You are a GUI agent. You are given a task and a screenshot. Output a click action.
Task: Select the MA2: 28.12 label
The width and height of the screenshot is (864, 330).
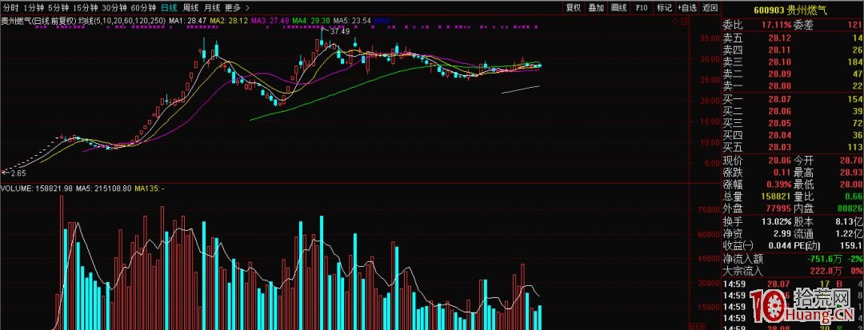click(x=229, y=21)
